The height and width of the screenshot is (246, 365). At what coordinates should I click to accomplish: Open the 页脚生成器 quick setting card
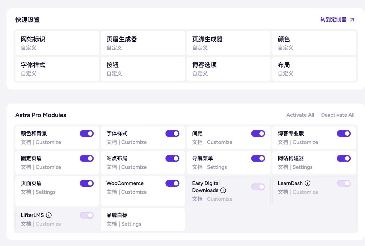(x=229, y=43)
